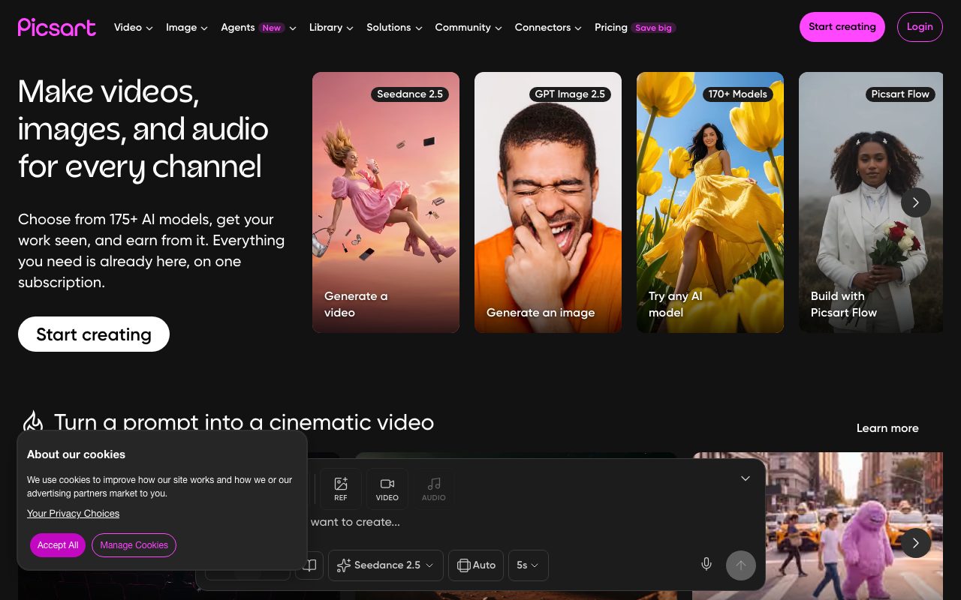The image size is (961, 600).
Task: Collapse the prompt panel with chevron
Action: point(746,478)
